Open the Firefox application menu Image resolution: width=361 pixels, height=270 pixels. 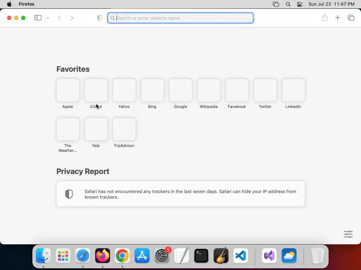26,4
